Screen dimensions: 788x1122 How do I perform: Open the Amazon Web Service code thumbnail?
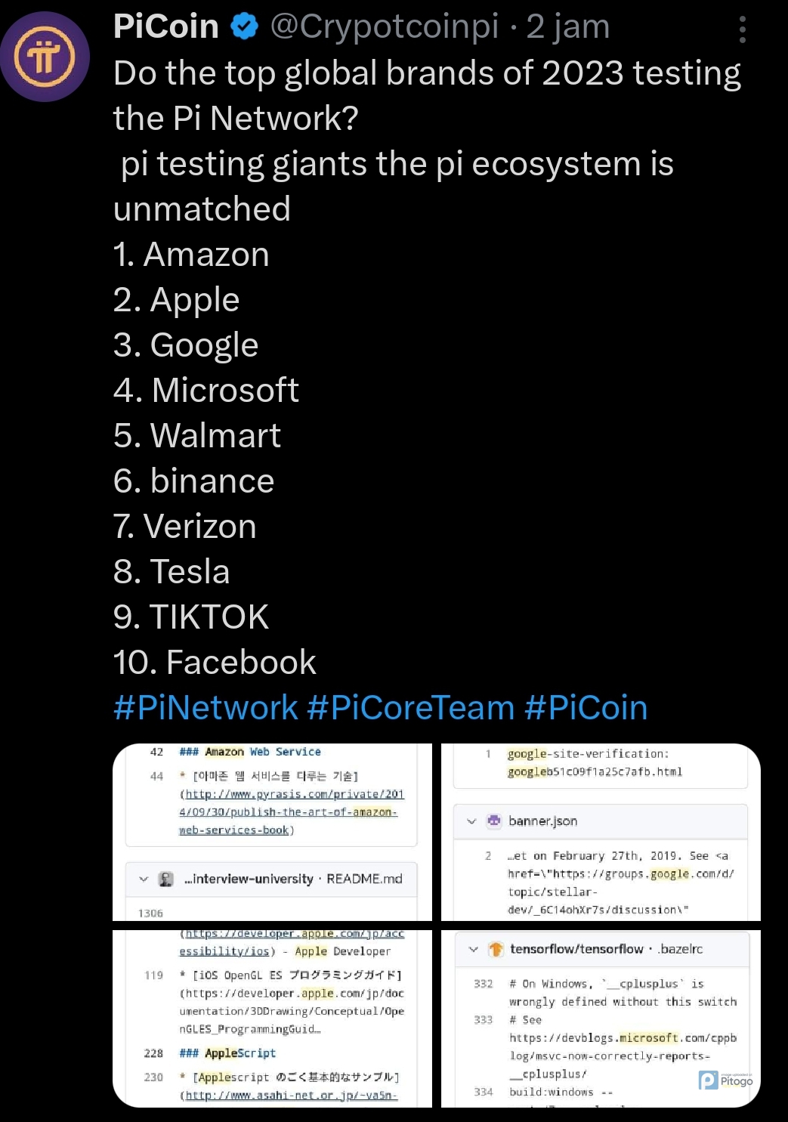pyautogui.click(x=272, y=832)
